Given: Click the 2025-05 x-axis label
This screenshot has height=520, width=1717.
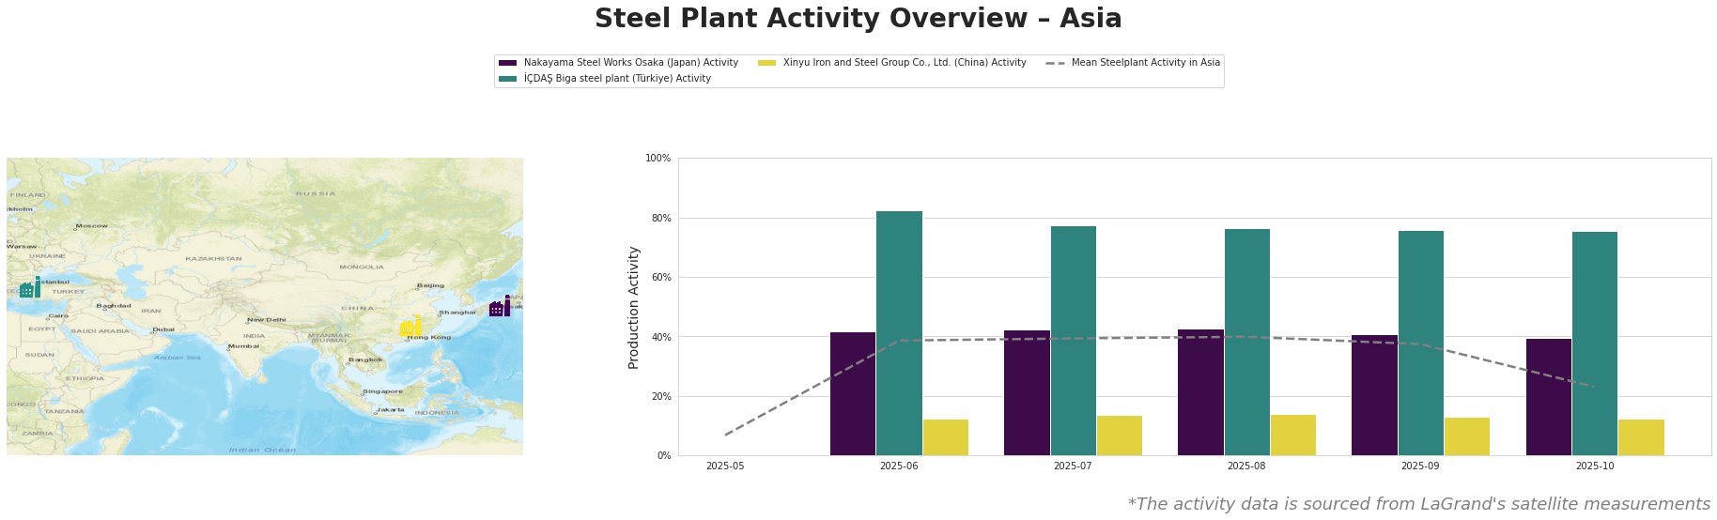Looking at the screenshot, I should 725,466.
